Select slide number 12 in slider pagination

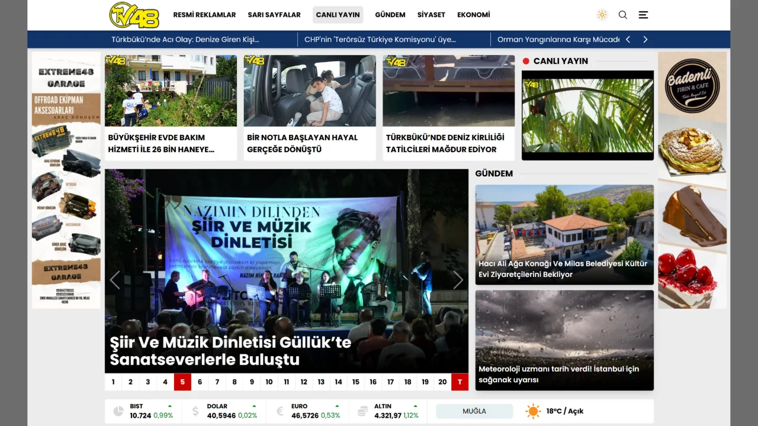click(x=304, y=382)
